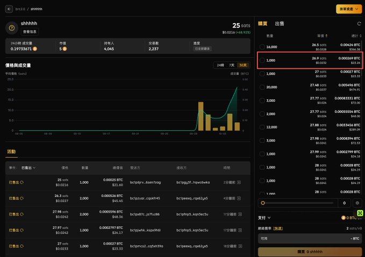Click sender address bc1px87c..js7fuz86

click(145, 214)
